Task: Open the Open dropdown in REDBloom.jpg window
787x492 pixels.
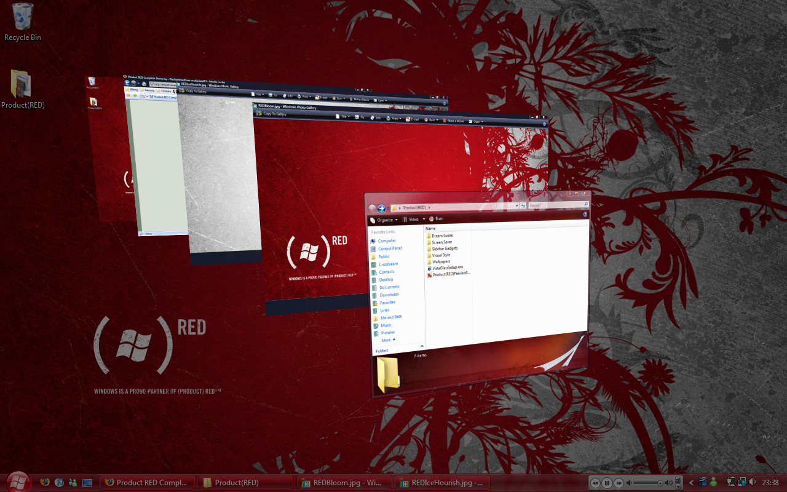Action: 475,121
